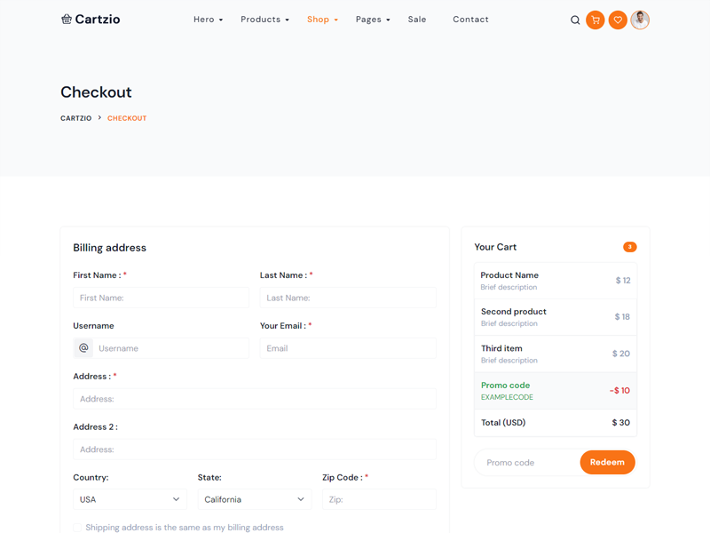Open the wishlist heart icon button
Image resolution: width=710 pixels, height=533 pixels.
pos(618,20)
